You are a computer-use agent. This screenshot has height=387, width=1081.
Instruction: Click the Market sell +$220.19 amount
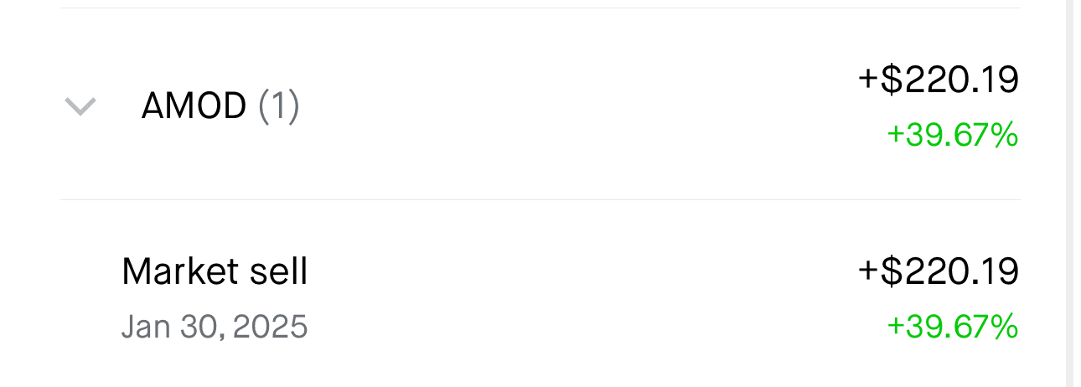click(x=939, y=271)
